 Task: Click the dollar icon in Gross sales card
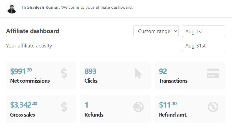pos(64,107)
